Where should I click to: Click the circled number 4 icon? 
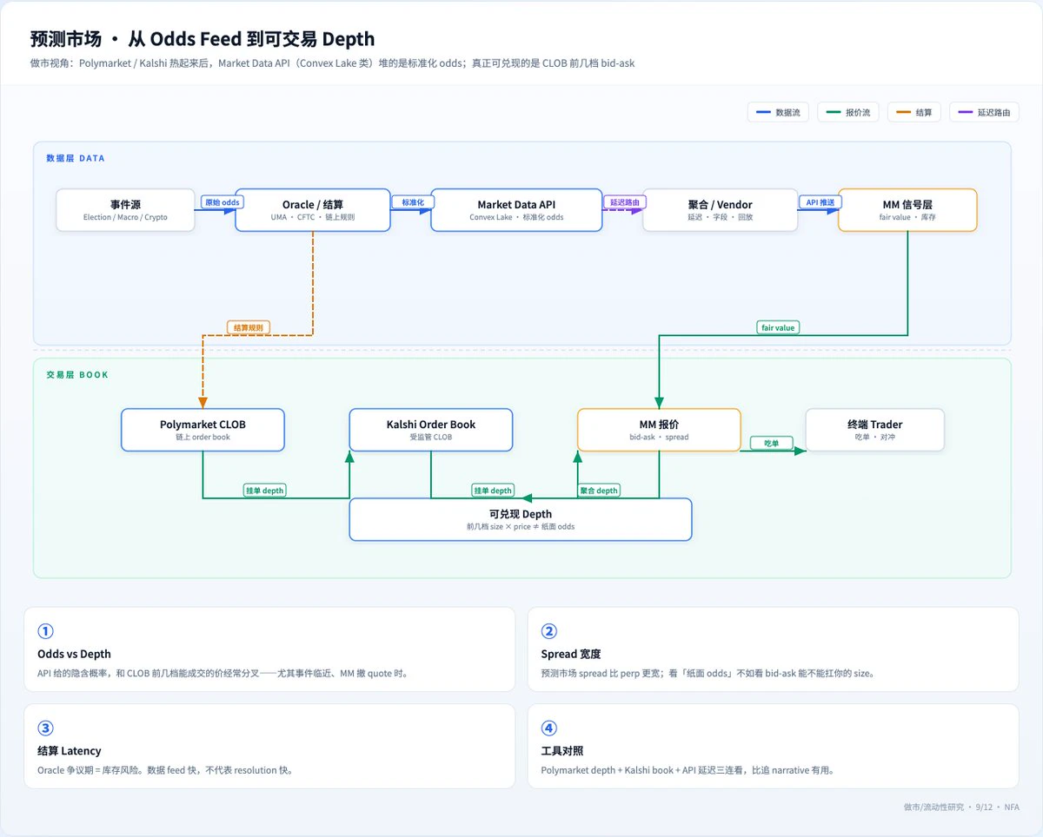point(548,728)
